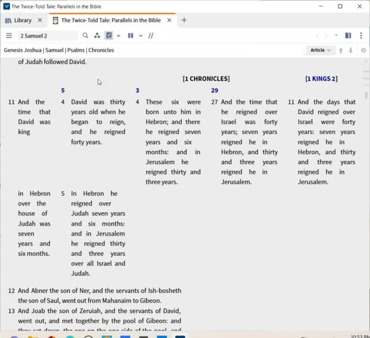Toggle the reading view columns icon
This screenshot has height=338, width=370.
[x=348, y=36]
